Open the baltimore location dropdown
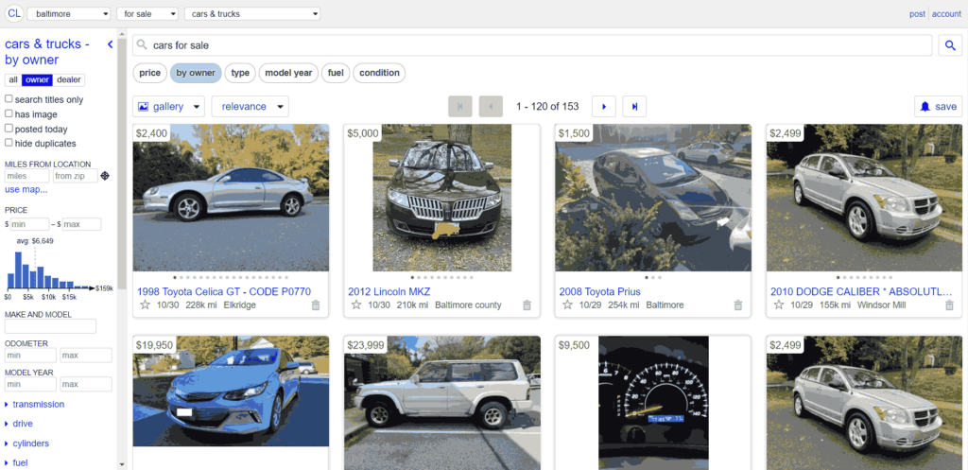 [x=68, y=13]
